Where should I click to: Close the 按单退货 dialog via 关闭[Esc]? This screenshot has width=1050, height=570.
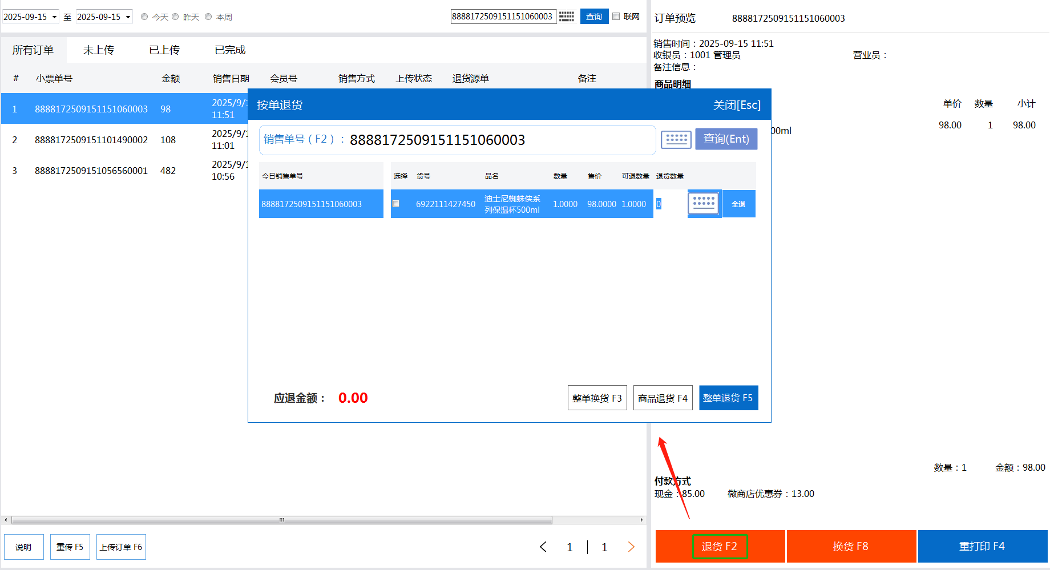point(737,105)
